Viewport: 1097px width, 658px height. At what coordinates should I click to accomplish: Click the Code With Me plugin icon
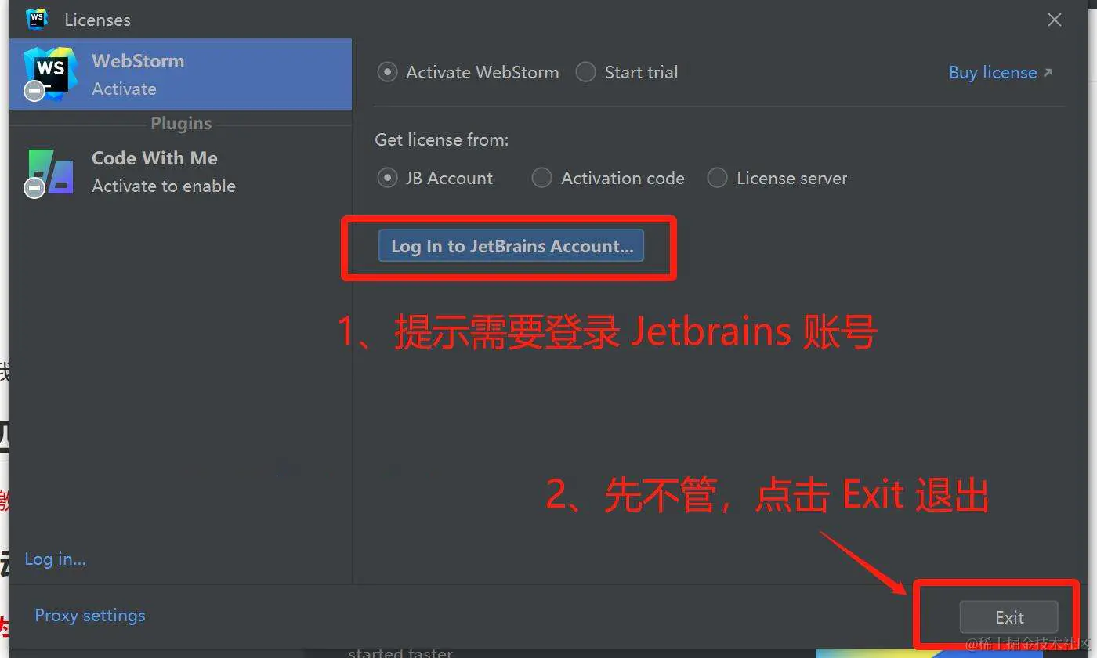pos(51,172)
